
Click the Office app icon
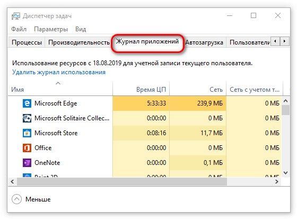coord(27,148)
